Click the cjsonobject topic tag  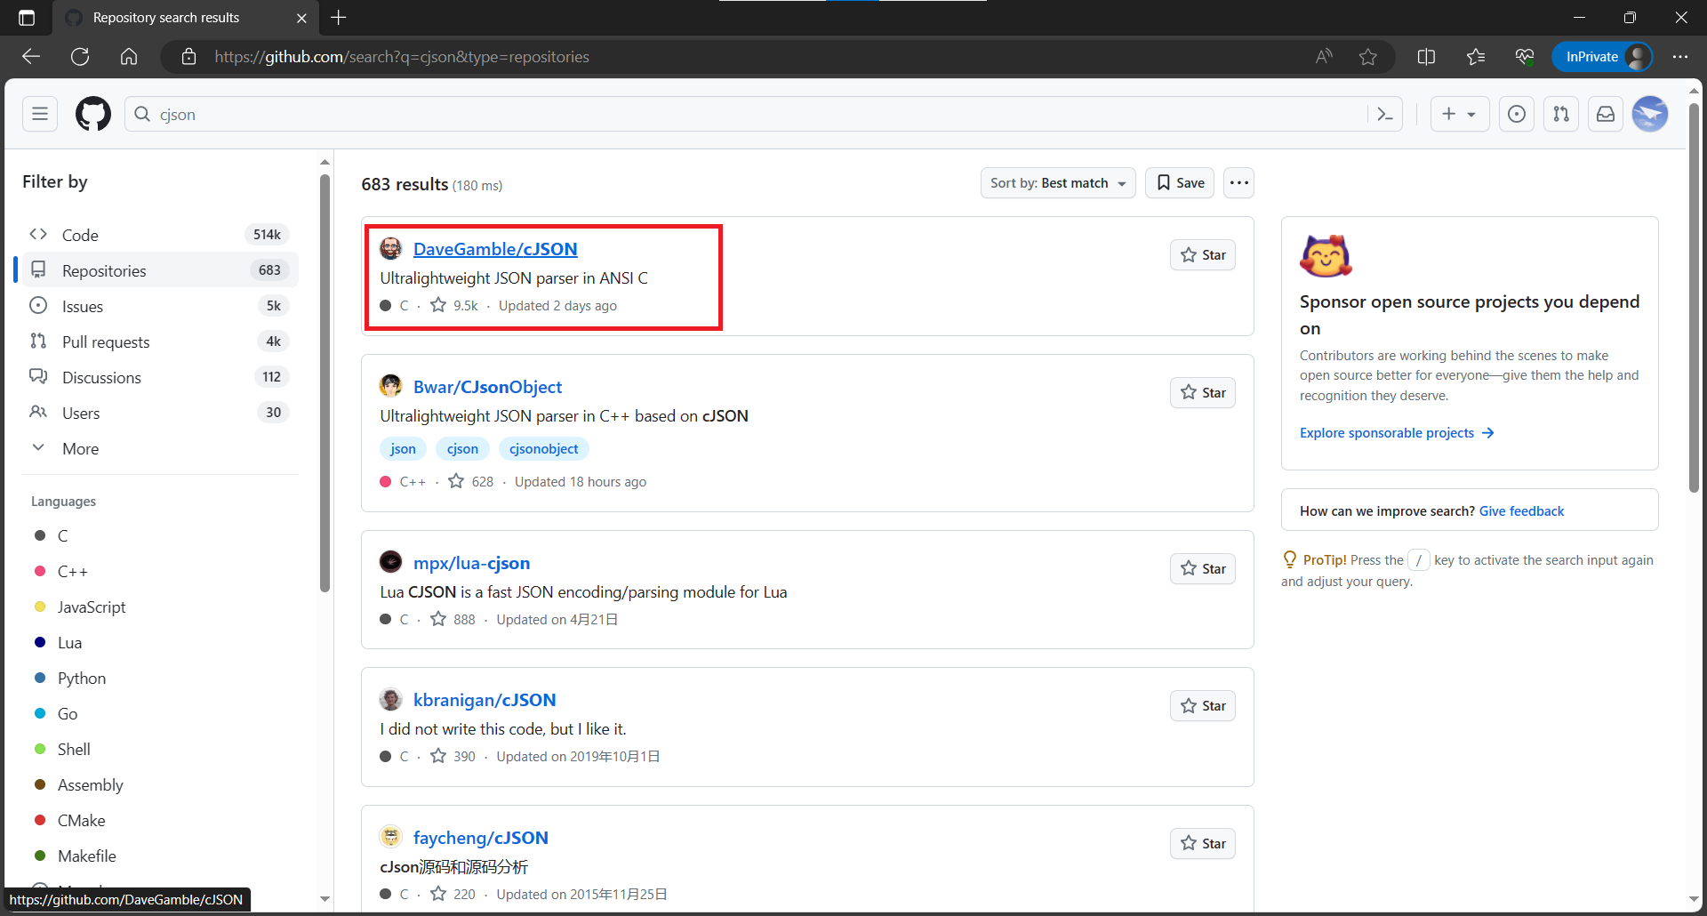pyautogui.click(x=543, y=449)
